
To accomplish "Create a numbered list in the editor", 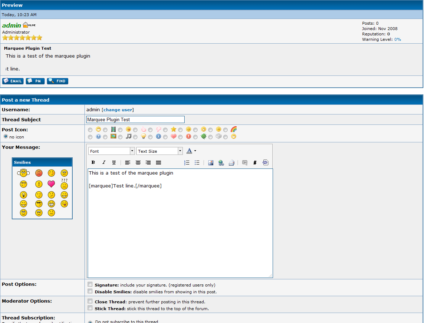I will [x=187, y=162].
